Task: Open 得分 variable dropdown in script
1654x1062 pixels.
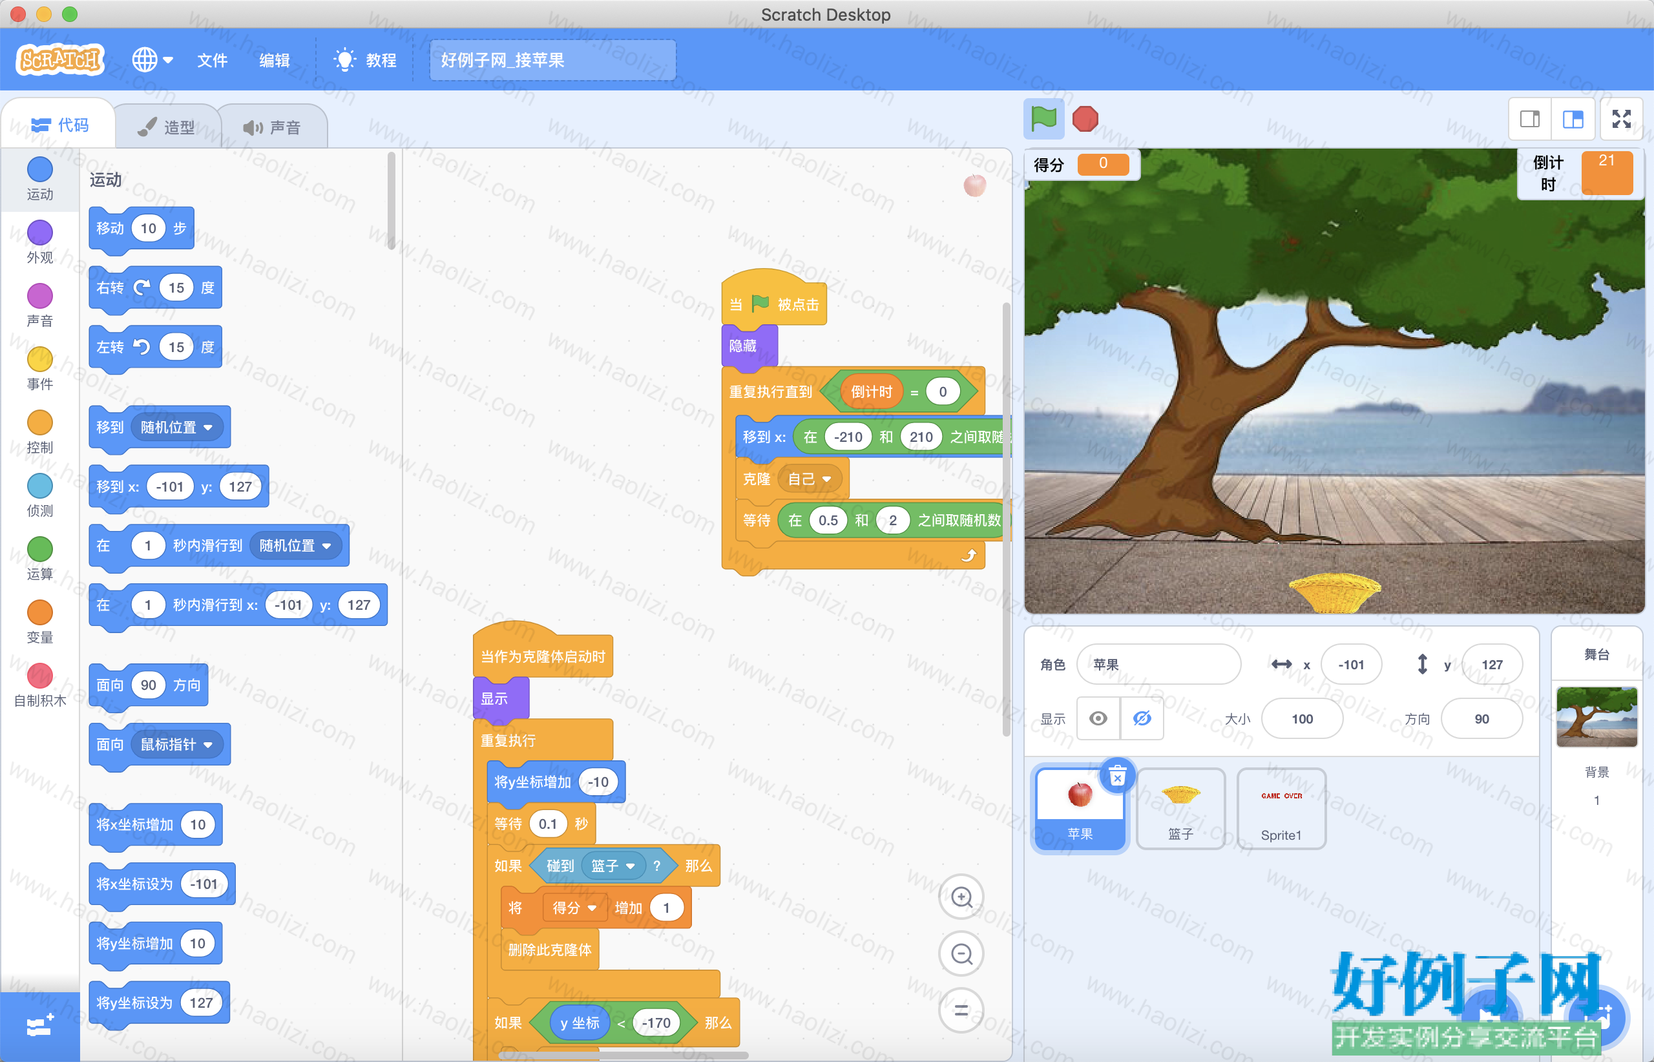Action: point(574,908)
